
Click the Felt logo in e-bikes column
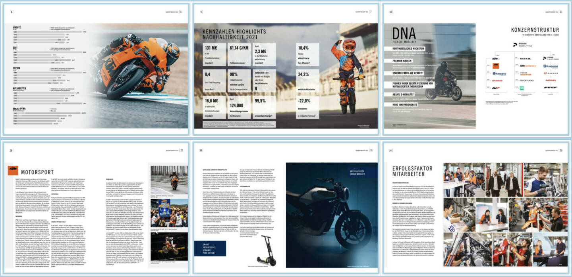click(x=550, y=87)
